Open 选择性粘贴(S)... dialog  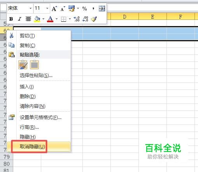[x=39, y=75]
